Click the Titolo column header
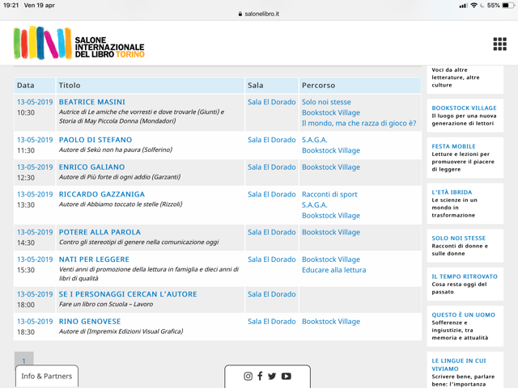Screen dimensions: 518x388 [150, 86]
